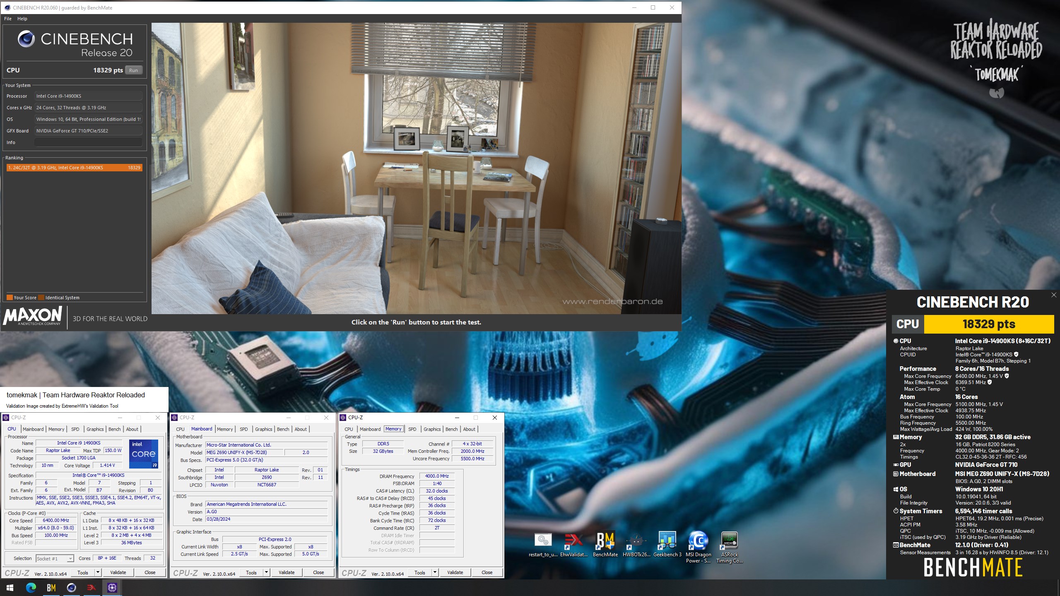The height and width of the screenshot is (596, 1060).
Task: Open the title icon menu of the CPU-Z Memory window
Action: pyautogui.click(x=343, y=418)
